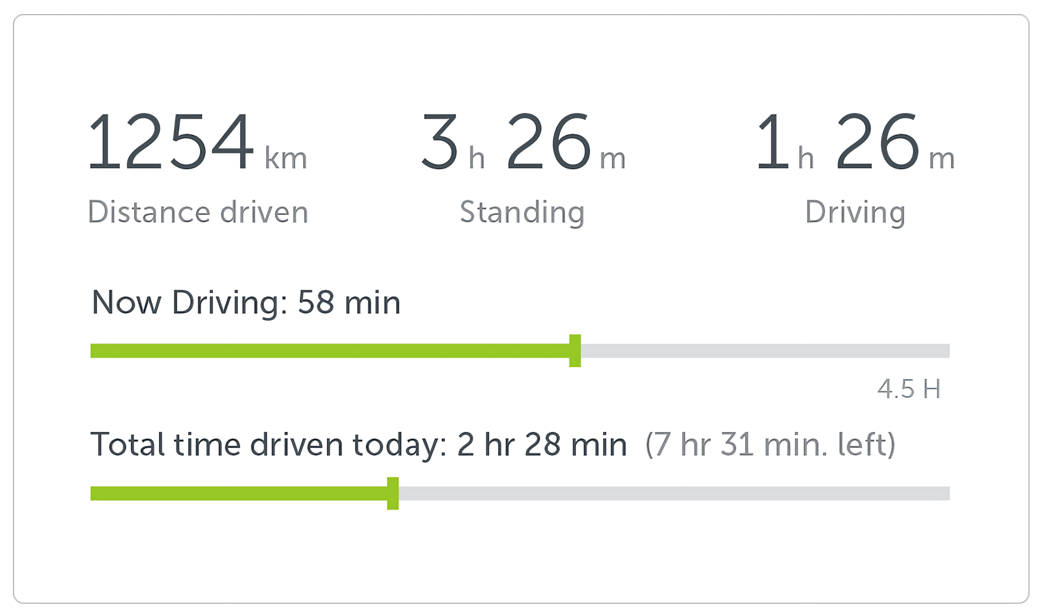Select the "Standing" label
The image size is (1037, 609).
(x=522, y=213)
